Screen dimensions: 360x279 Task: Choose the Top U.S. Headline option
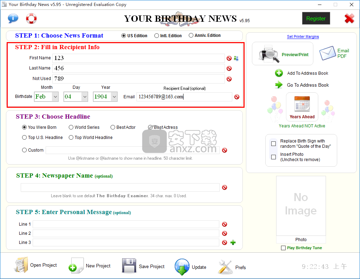24,137
